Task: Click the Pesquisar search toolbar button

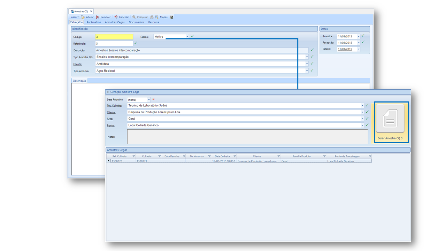Action: pyautogui.click(x=140, y=17)
